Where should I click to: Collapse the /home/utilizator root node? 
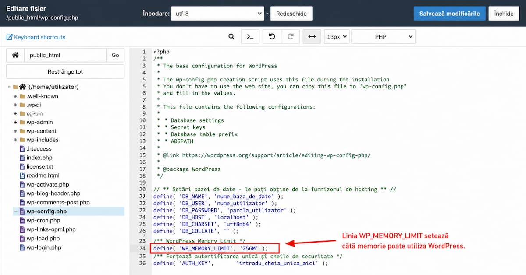coord(9,87)
